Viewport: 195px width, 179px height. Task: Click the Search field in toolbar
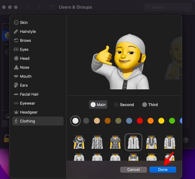click(x=167, y=7)
